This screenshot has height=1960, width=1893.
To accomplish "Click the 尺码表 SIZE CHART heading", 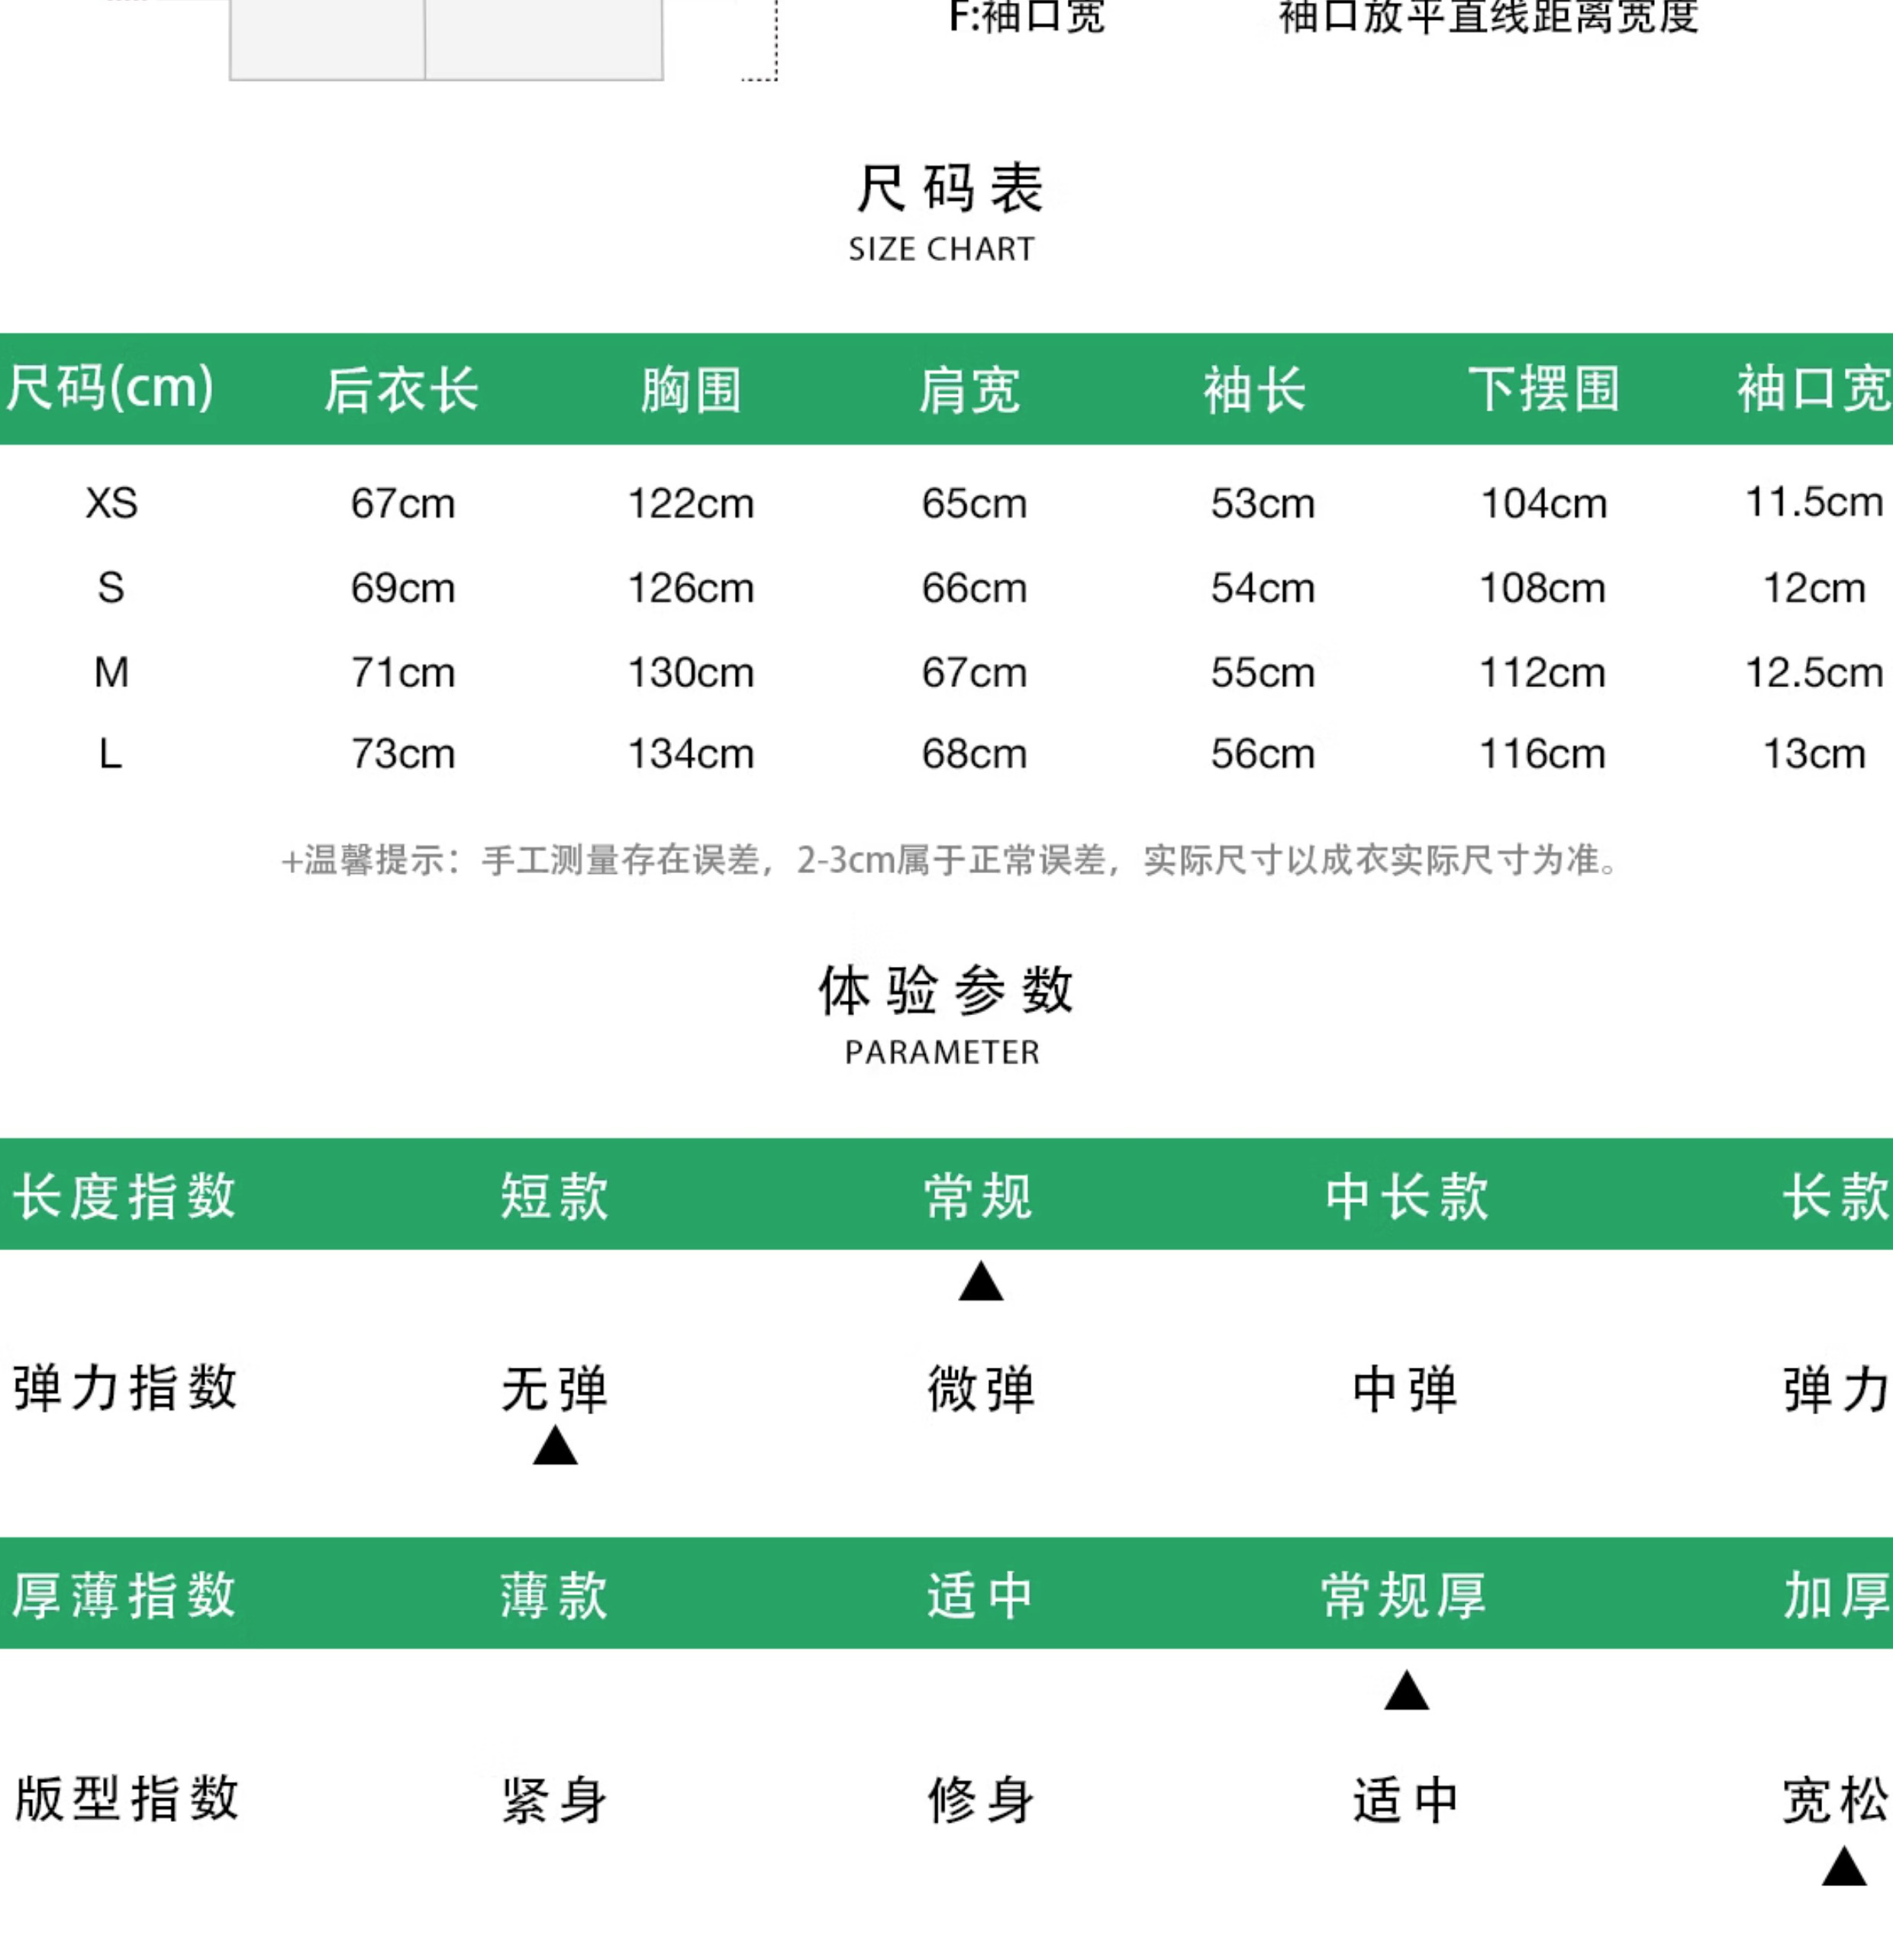I will click(946, 211).
